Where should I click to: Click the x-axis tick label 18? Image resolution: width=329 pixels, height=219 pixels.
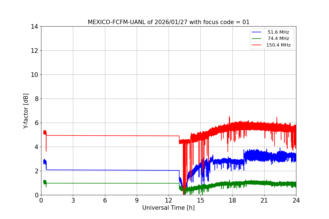tap(232, 200)
